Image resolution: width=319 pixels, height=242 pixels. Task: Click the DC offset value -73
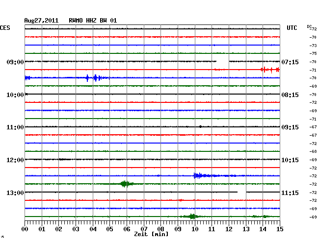point(313,46)
